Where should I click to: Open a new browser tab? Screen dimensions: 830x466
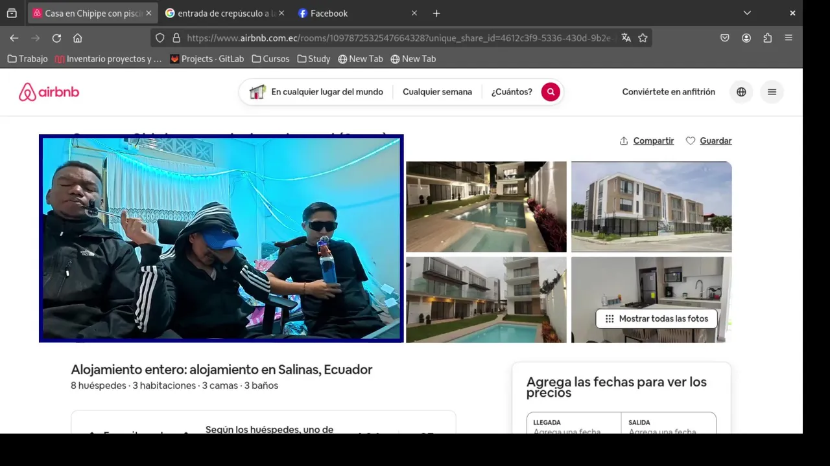coord(436,13)
